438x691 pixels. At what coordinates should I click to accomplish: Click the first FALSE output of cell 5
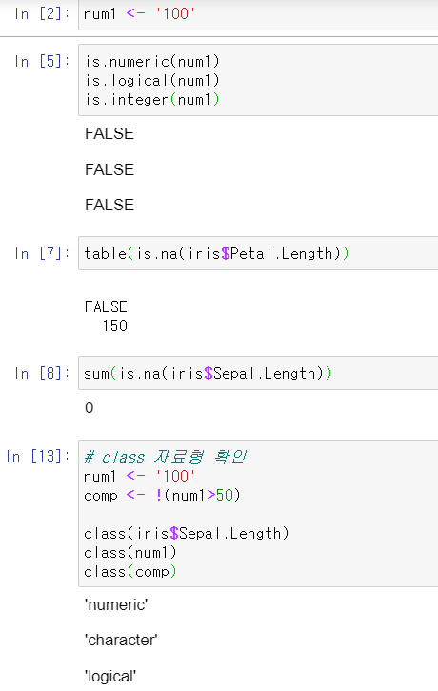coord(109,133)
